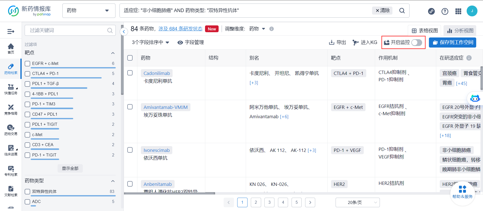
Task: Open the chatbot assistant icon
Action: (475, 98)
